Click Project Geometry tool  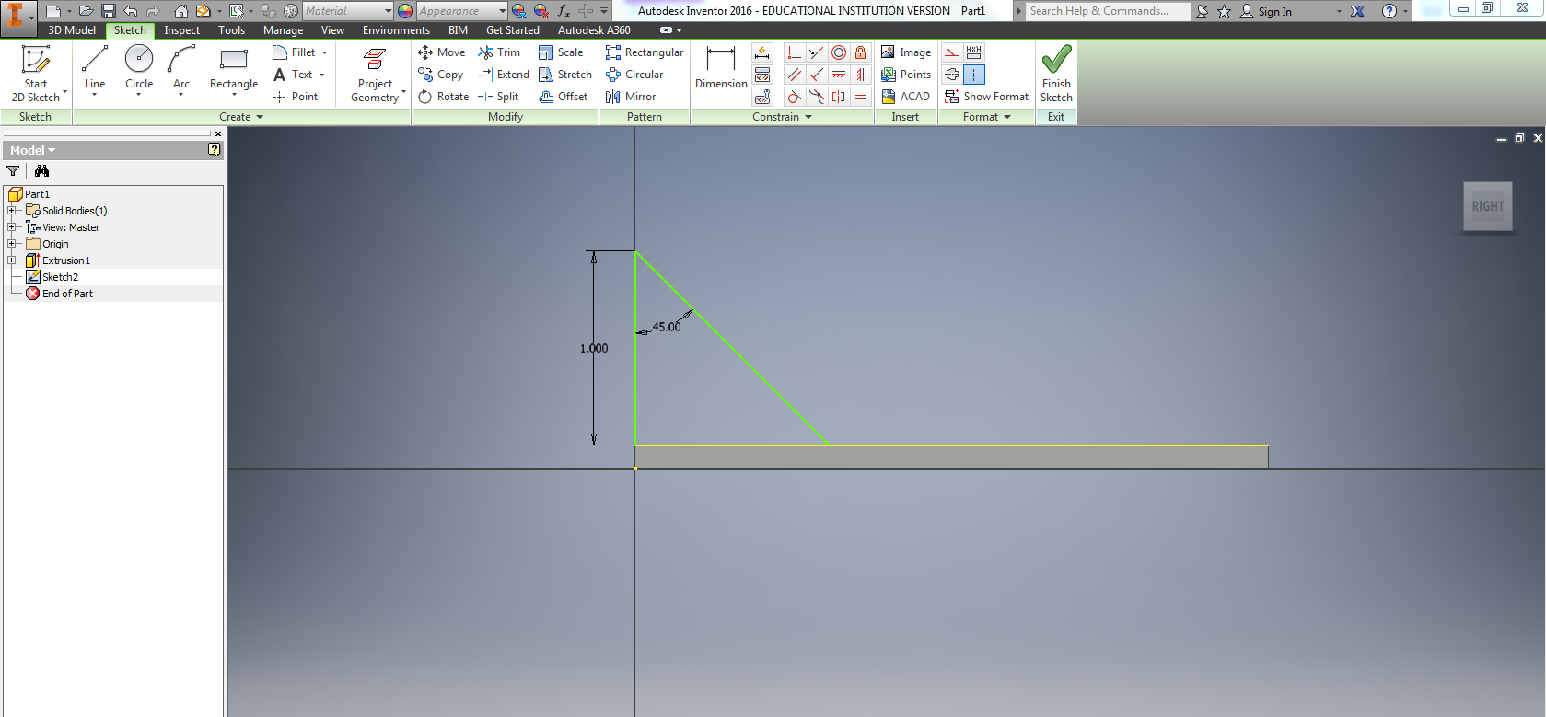(x=375, y=74)
